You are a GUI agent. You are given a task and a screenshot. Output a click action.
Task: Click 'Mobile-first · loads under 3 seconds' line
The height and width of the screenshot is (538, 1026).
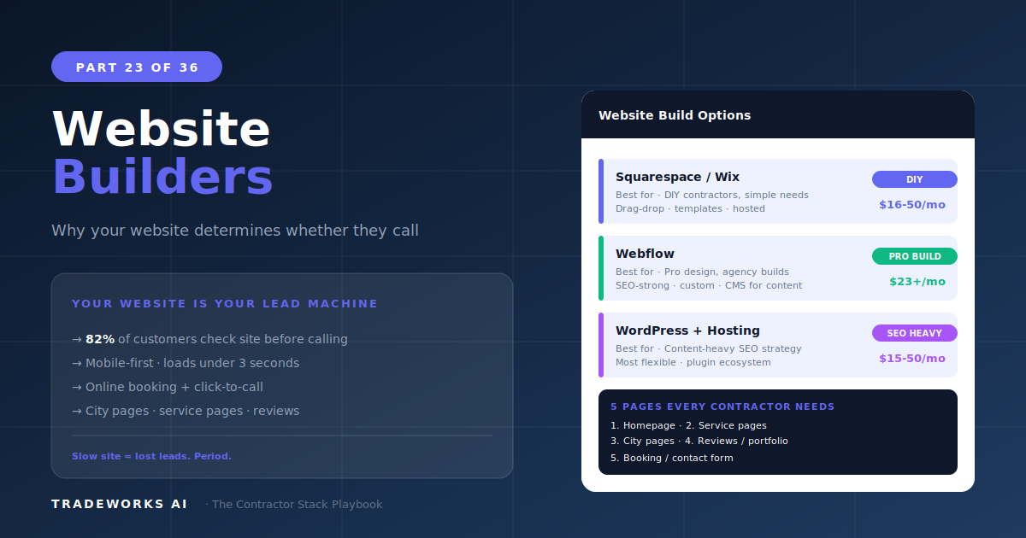pyautogui.click(x=186, y=363)
